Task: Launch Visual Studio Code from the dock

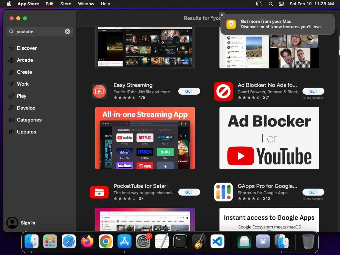Action: point(217,241)
